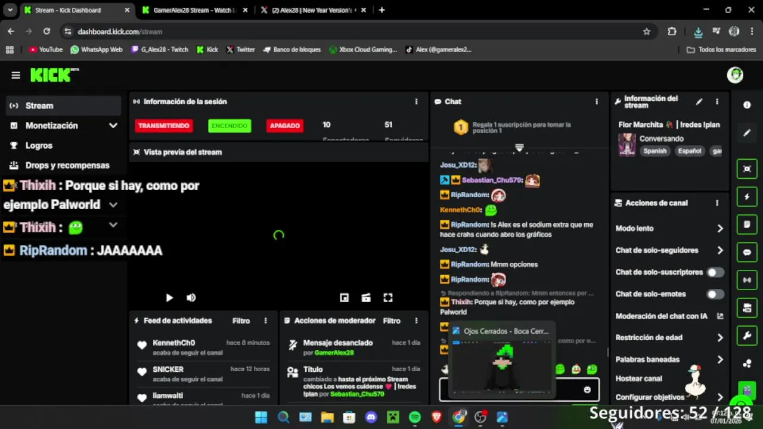The height and width of the screenshot is (429, 763).
Task: Switch to the Alex28 New Year Version's X tab
Action: pyautogui.click(x=314, y=10)
